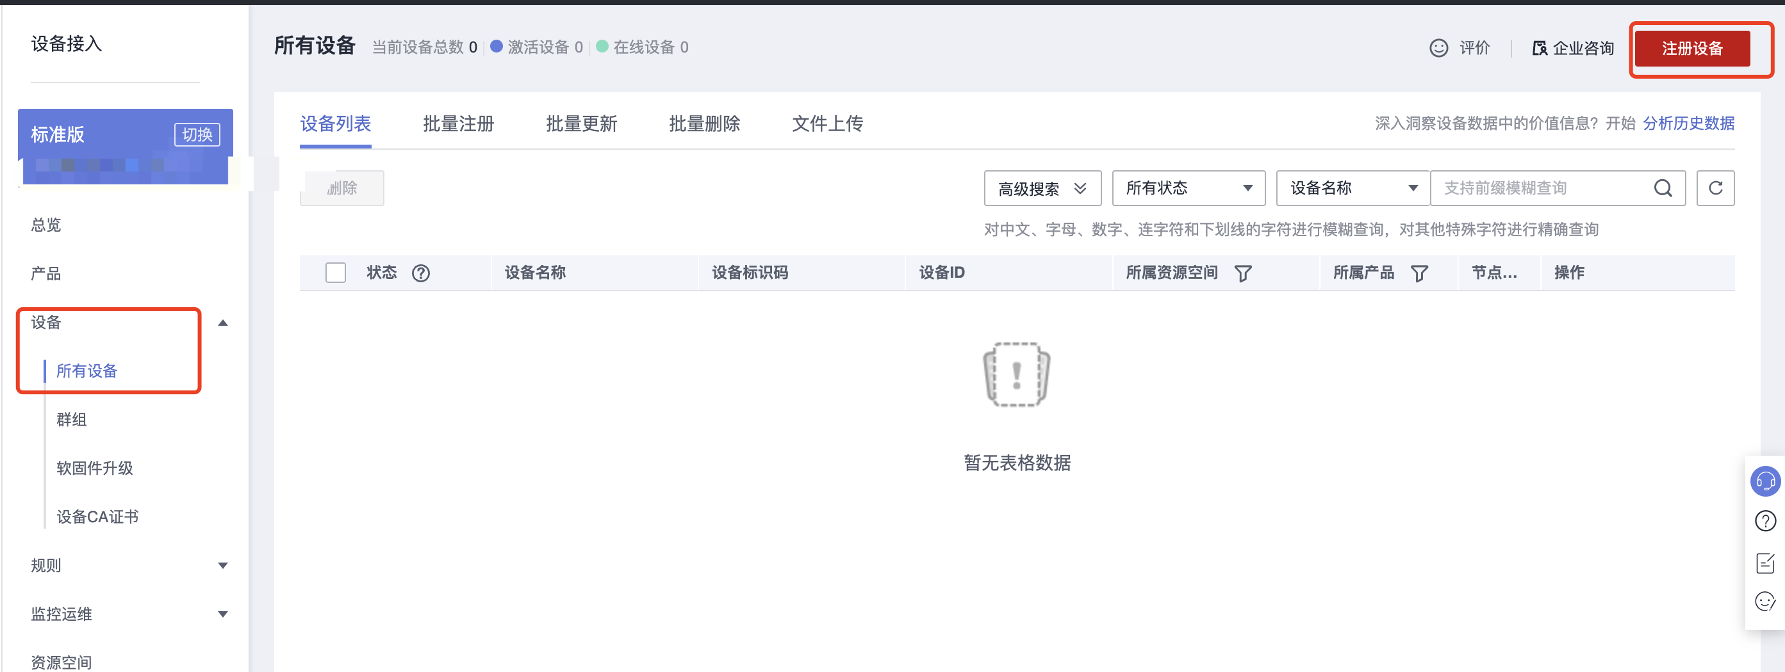Open 资源空间 in the sidebar
1785x672 pixels.
click(61, 662)
